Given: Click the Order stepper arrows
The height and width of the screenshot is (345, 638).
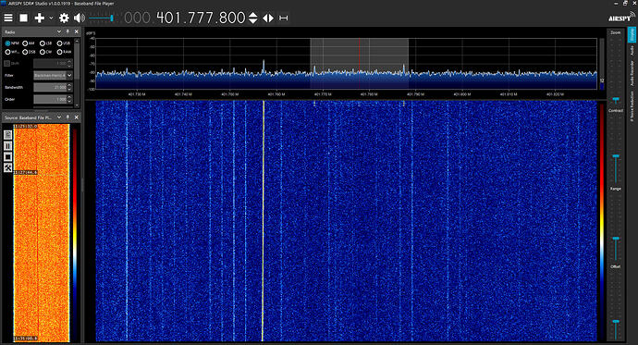Looking at the screenshot, I should pos(69,99).
